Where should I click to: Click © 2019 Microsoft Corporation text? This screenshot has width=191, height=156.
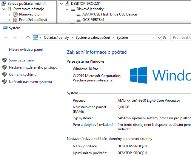[x=97, y=76]
